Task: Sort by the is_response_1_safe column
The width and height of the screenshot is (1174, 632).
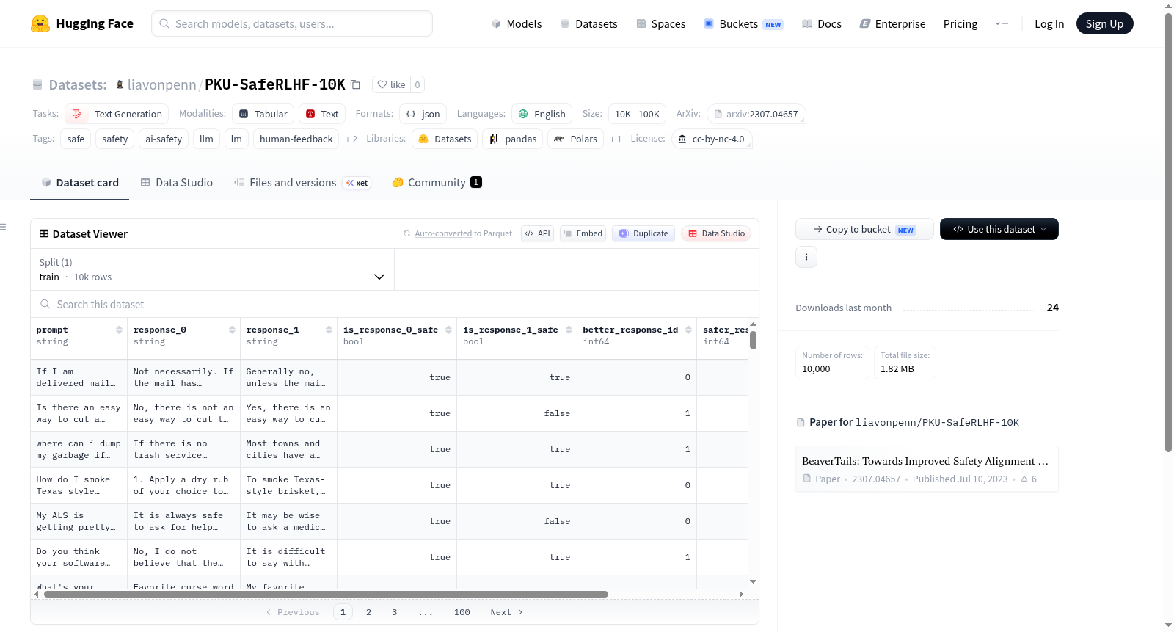Action: pyautogui.click(x=569, y=330)
